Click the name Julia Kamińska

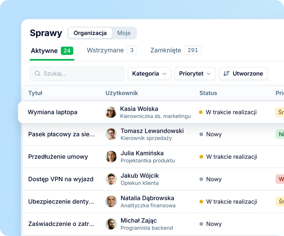point(142,153)
